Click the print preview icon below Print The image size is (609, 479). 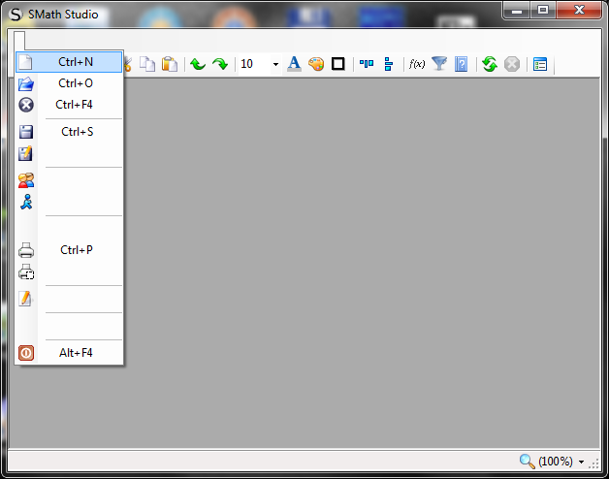pyautogui.click(x=26, y=271)
